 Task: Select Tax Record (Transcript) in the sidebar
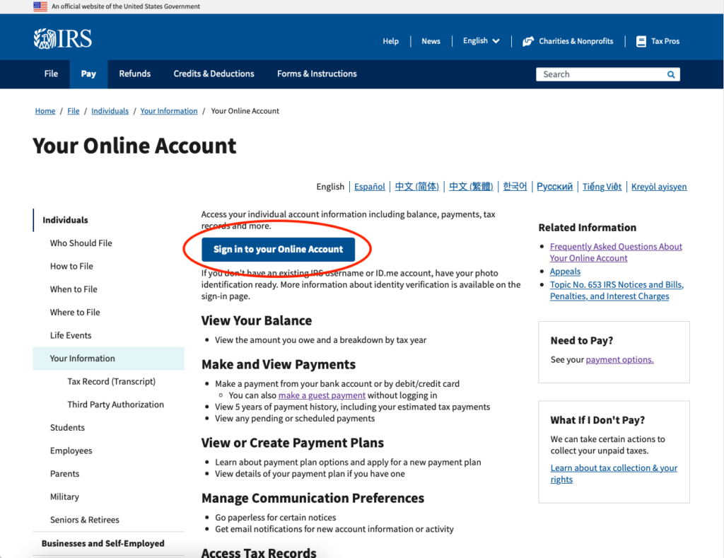click(111, 381)
